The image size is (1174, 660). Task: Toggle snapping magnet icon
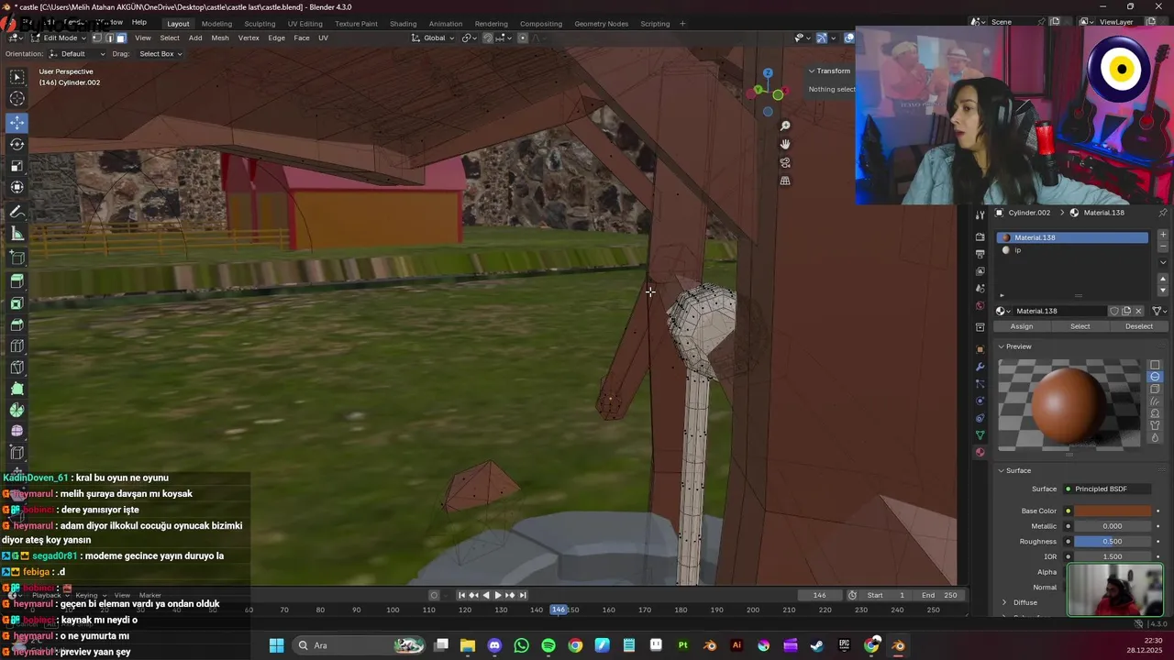point(487,38)
